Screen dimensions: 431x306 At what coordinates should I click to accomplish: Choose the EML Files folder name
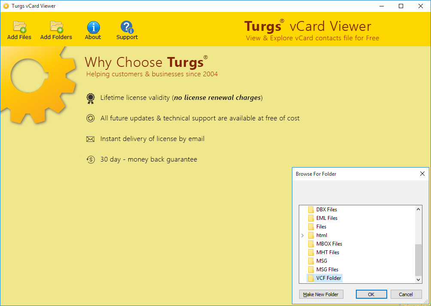pos(327,218)
